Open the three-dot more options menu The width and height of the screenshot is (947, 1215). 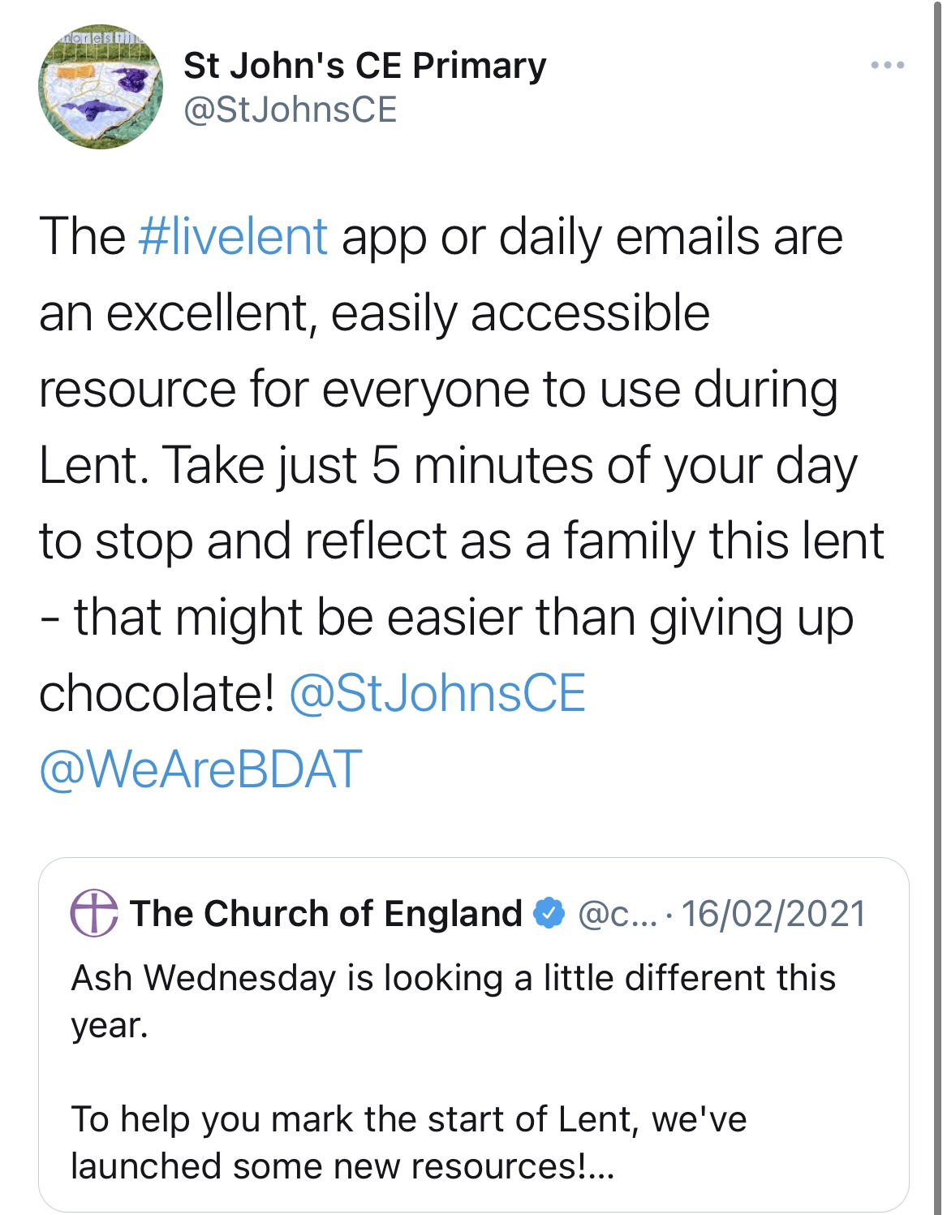pos(887,65)
